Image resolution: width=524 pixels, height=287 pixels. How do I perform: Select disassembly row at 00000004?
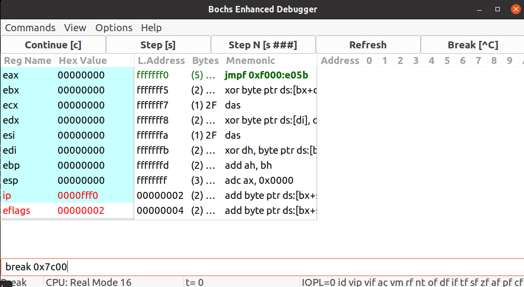(x=225, y=211)
